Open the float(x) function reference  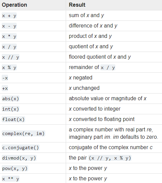(x=13, y=119)
